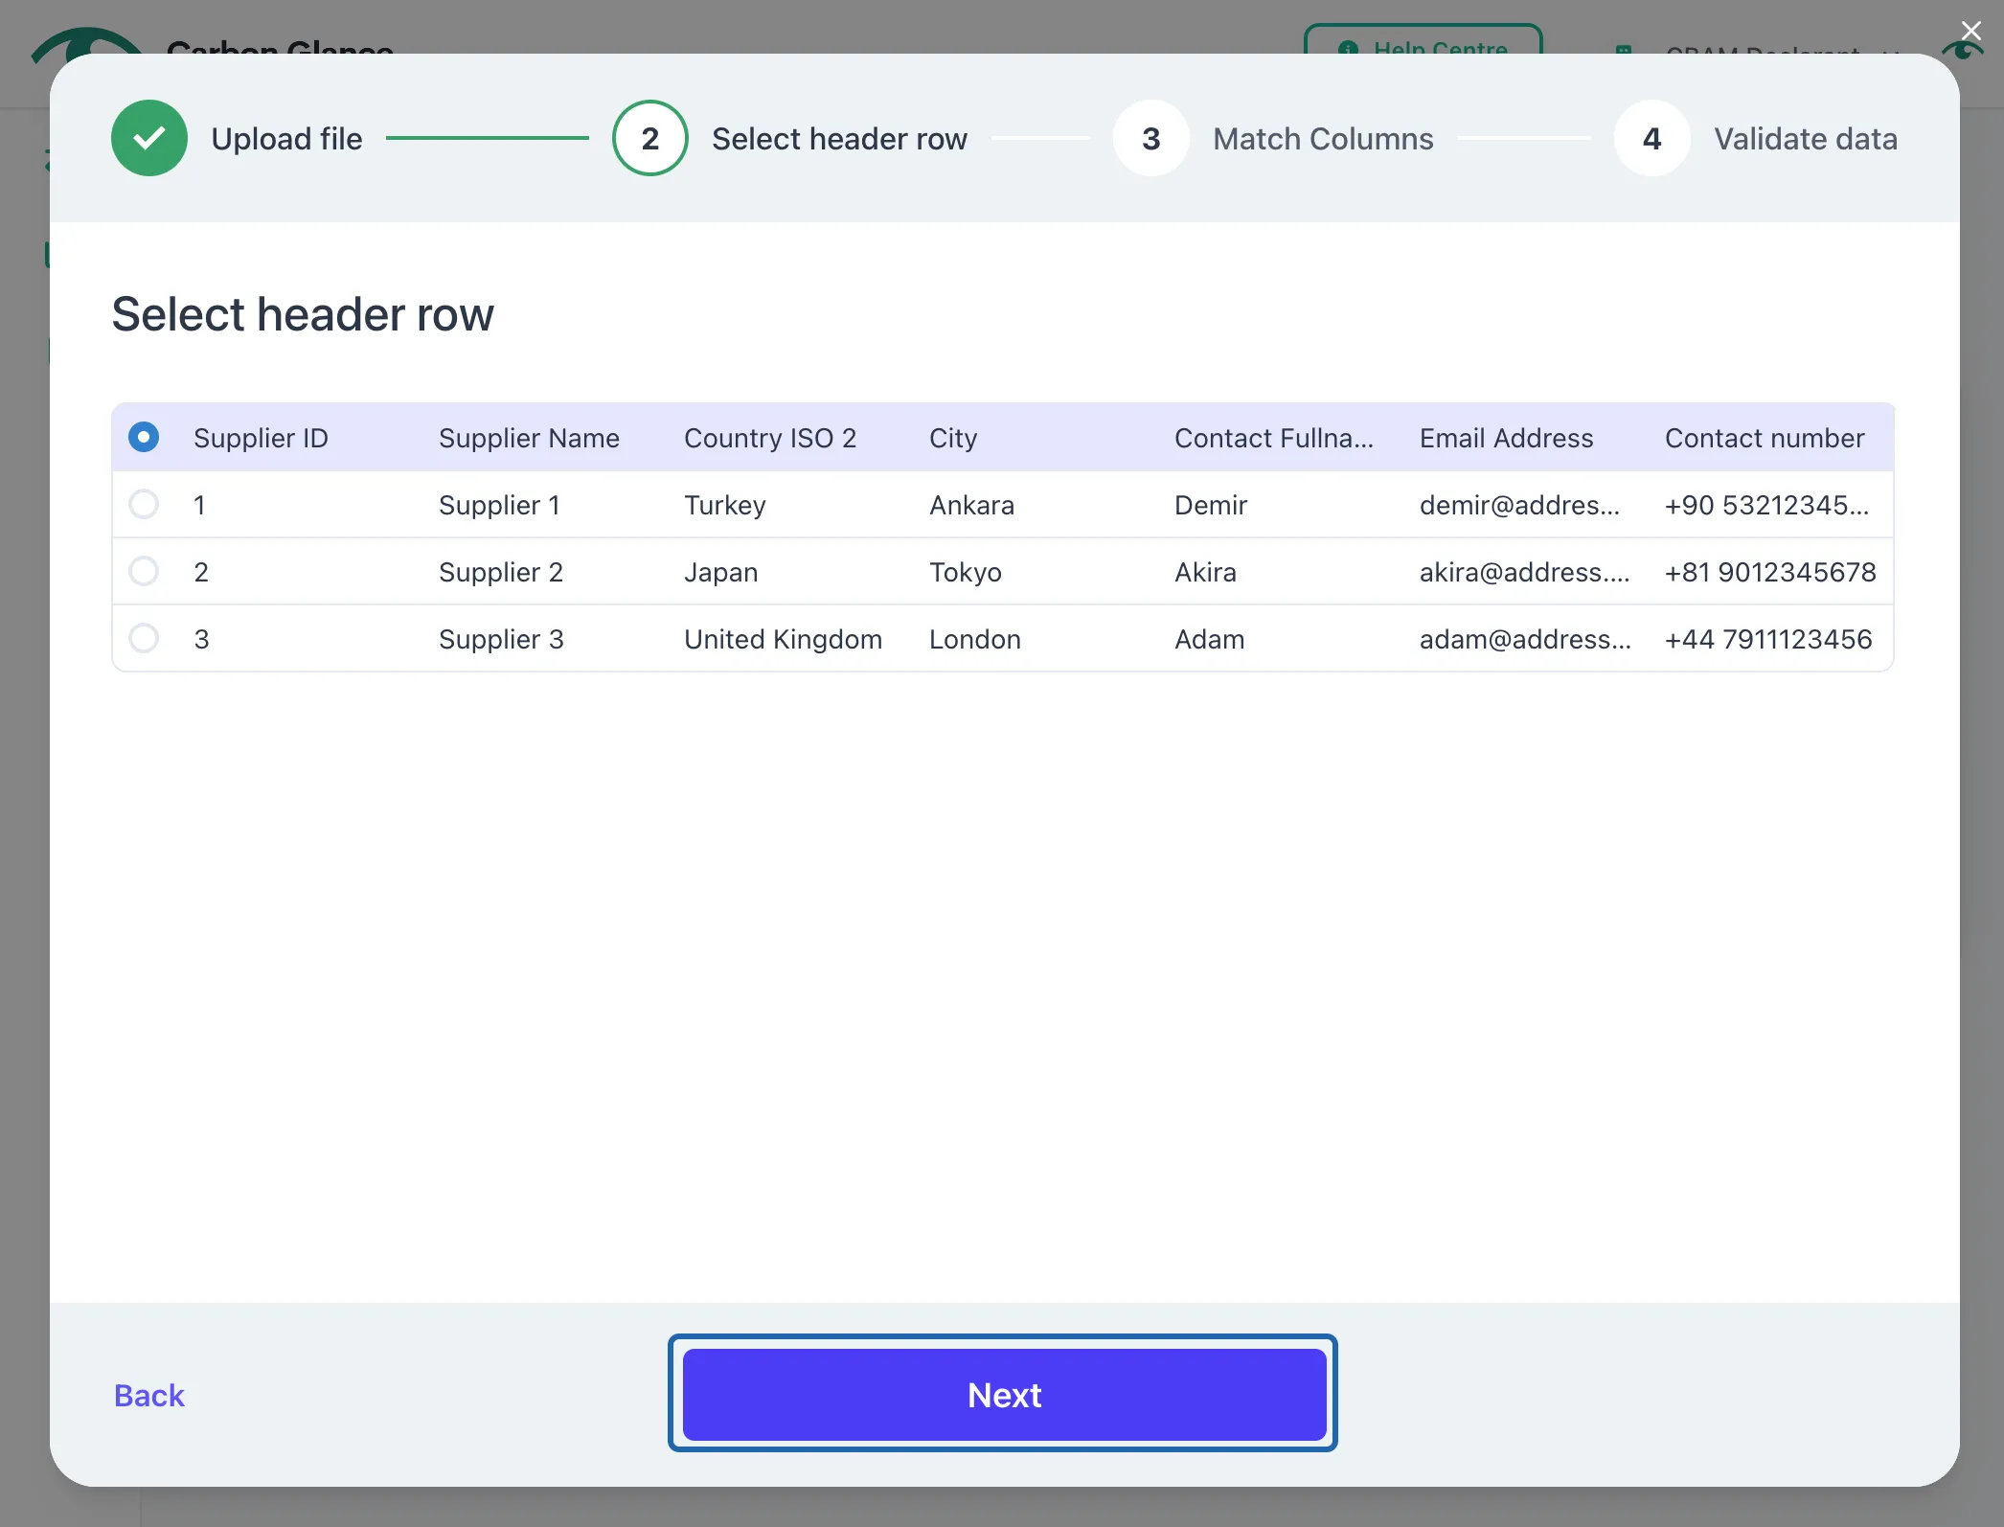Click the Email Address header cell
This screenshot has width=2004, height=1527.
1506,438
